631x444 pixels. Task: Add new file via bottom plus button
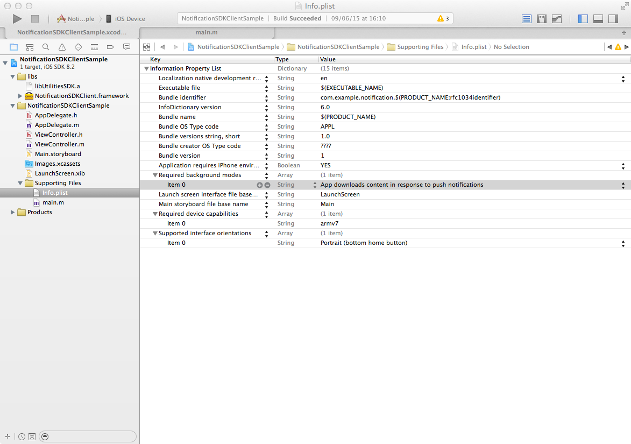click(7, 436)
